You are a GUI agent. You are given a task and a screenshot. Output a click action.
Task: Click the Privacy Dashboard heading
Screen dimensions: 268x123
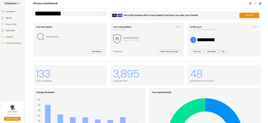(45, 3)
